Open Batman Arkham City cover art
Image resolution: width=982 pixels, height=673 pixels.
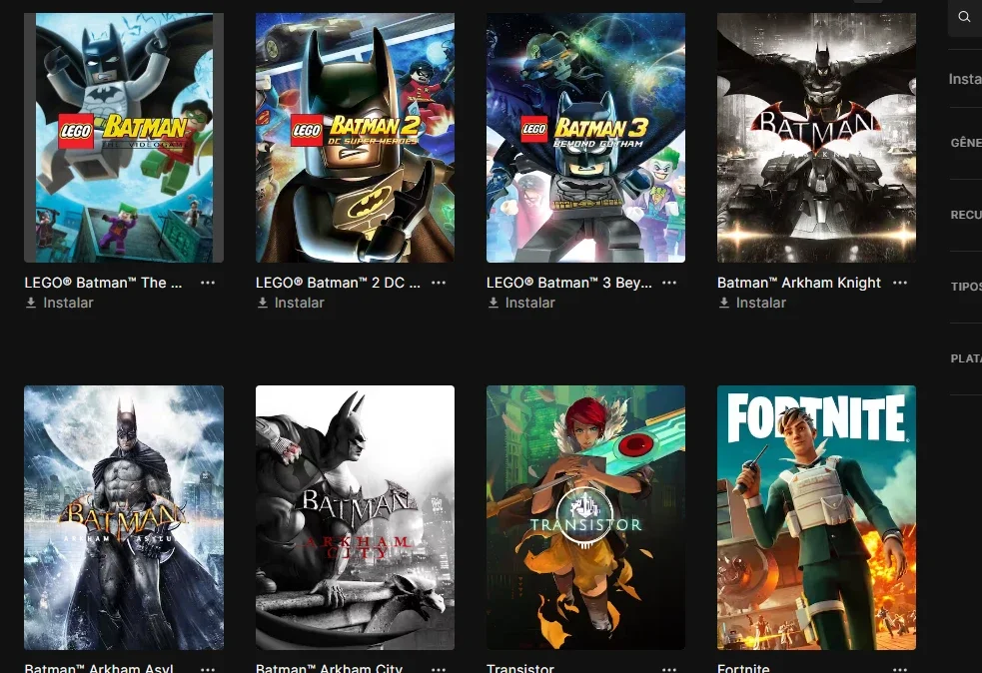[355, 518]
